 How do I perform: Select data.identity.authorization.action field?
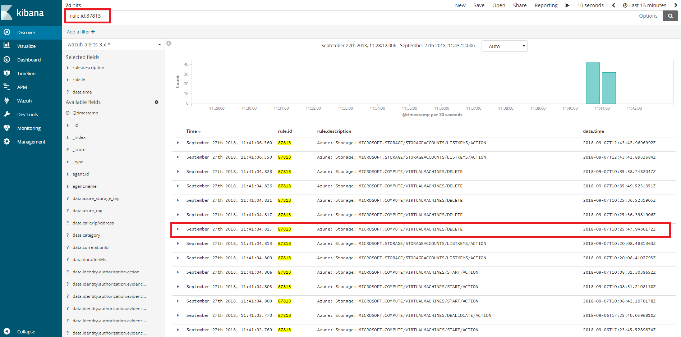pos(106,272)
